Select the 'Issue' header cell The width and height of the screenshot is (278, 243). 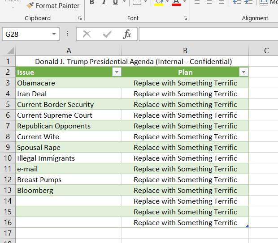tap(69, 72)
